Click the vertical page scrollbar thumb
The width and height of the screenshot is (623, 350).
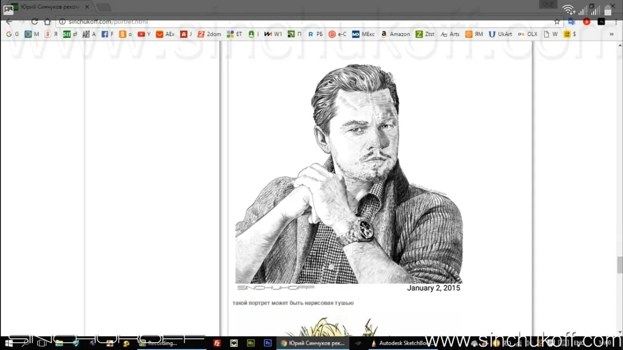coord(620,265)
